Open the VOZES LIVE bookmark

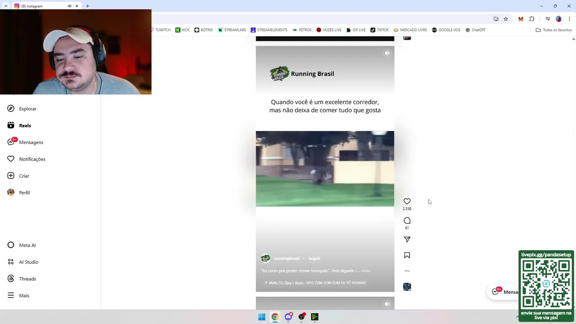point(328,30)
